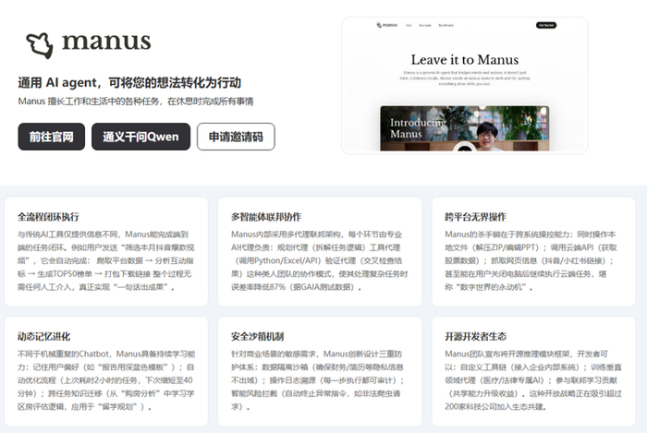The image size is (647, 433).
Task: Click the 多智能体联邦协作 description paragraph
Action: pos(320,260)
